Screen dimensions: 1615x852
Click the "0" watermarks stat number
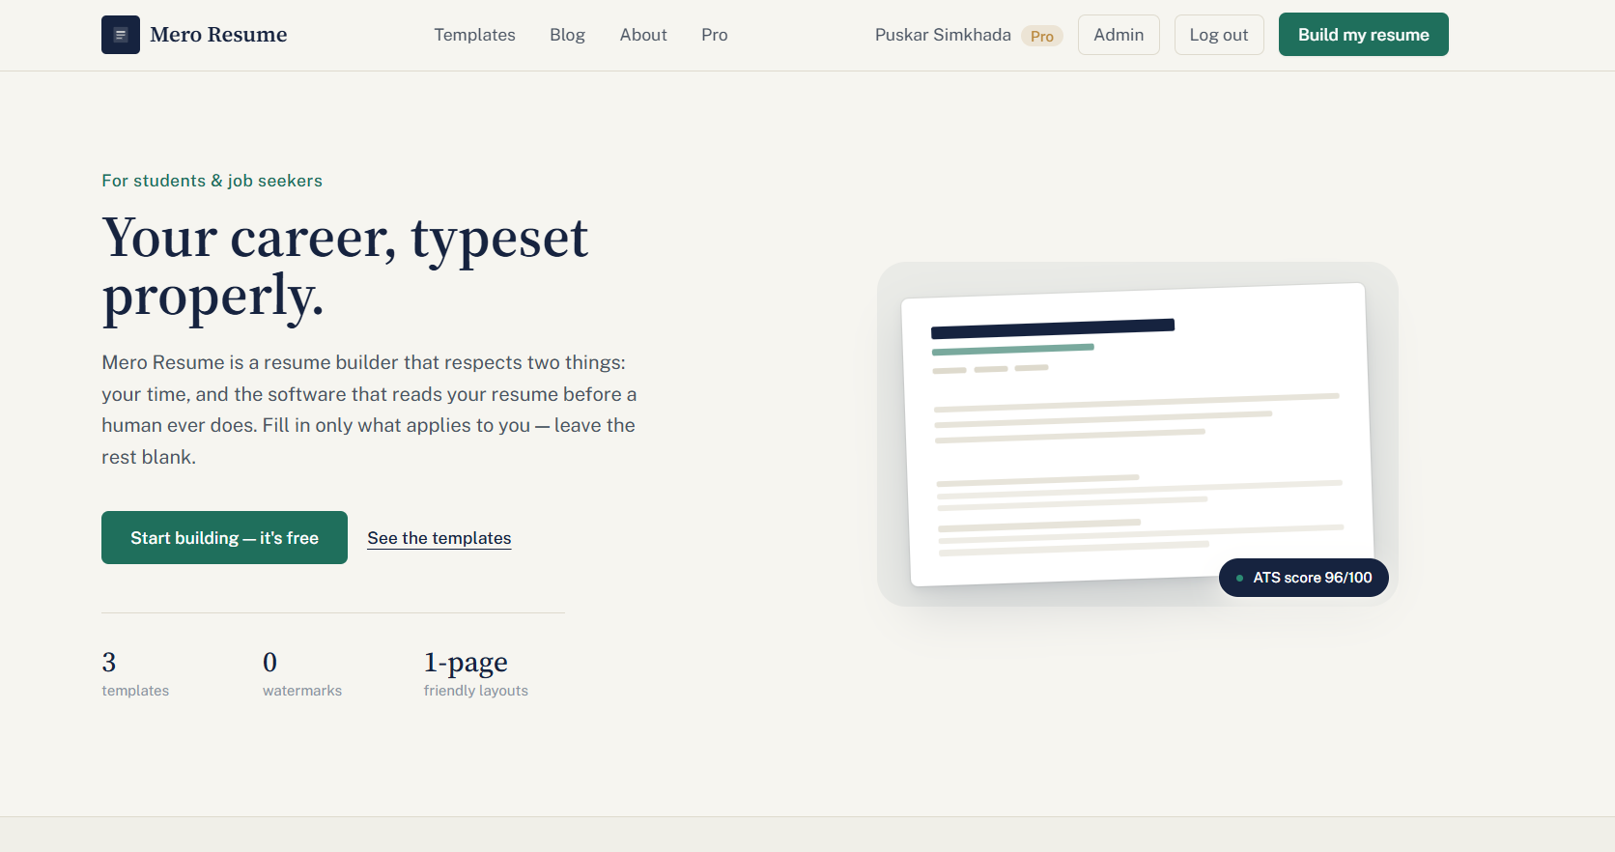(269, 662)
